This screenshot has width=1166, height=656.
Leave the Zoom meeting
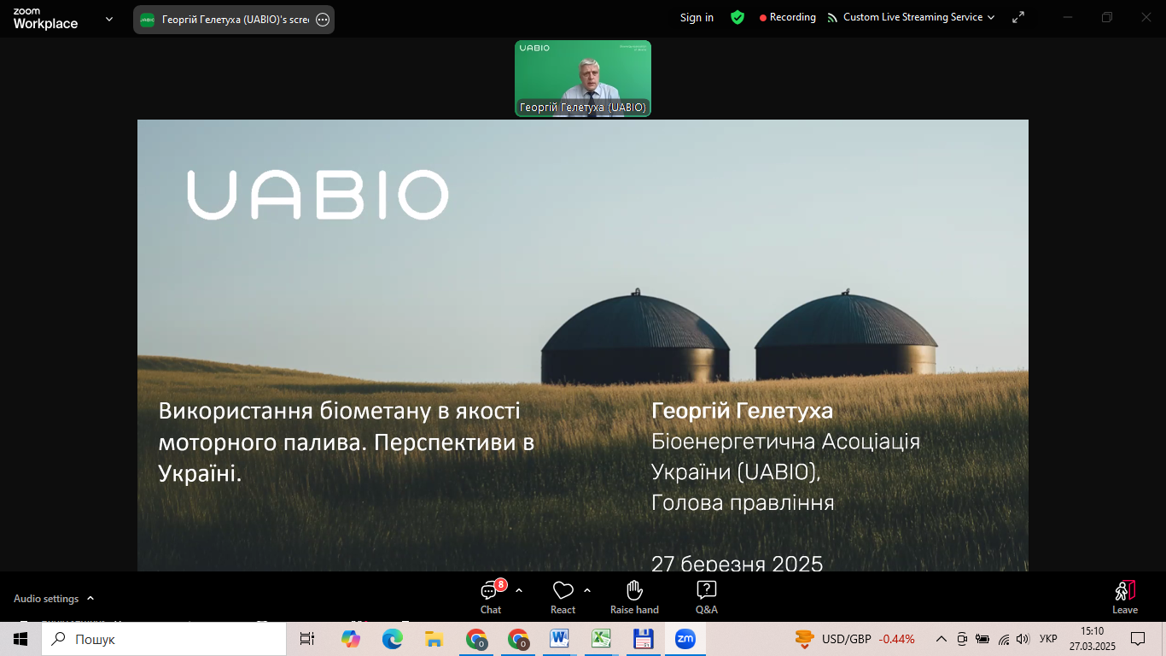pyautogui.click(x=1125, y=597)
